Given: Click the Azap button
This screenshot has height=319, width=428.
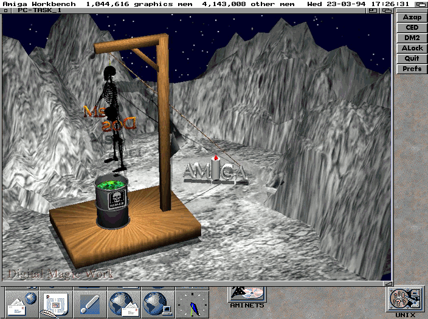Looking at the screenshot, I should click(412, 17).
